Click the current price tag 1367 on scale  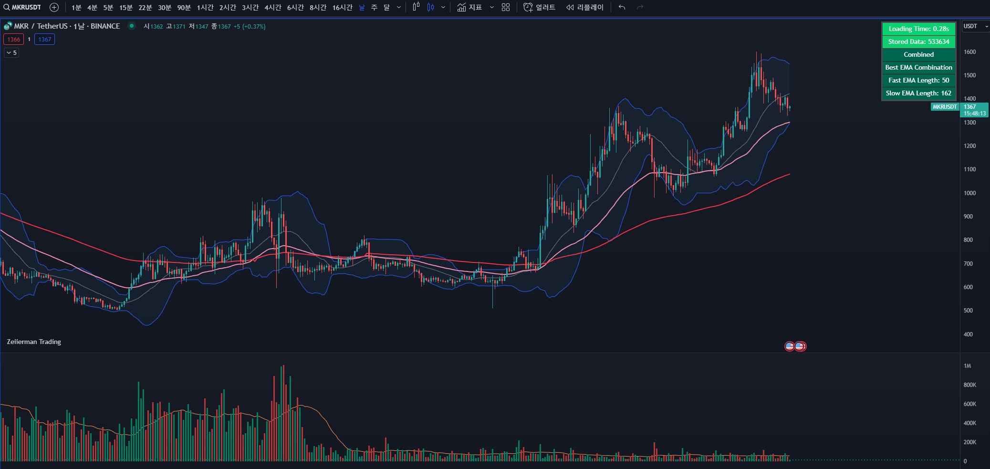click(x=974, y=110)
